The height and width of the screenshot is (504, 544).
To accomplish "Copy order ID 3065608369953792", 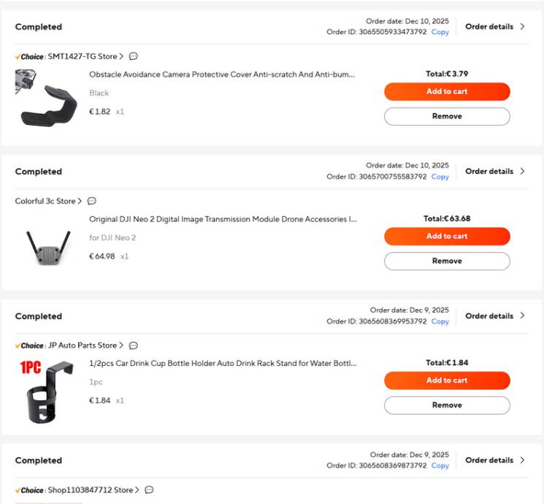I will (x=440, y=321).
